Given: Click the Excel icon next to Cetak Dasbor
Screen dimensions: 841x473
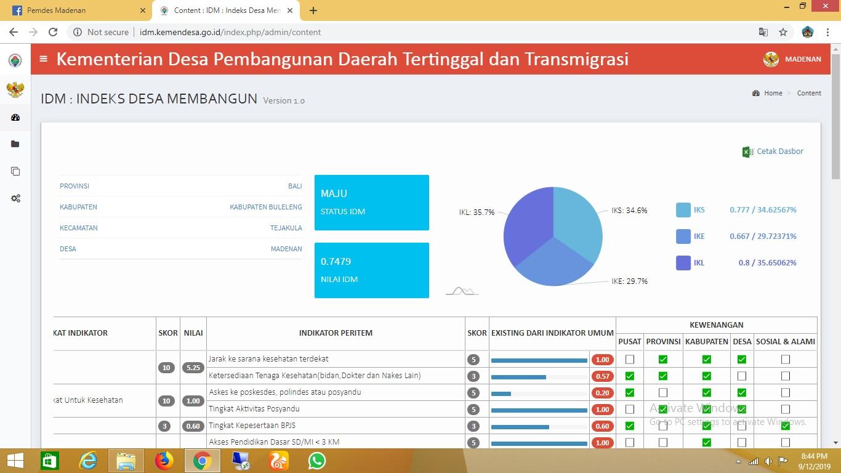Looking at the screenshot, I should click(x=747, y=151).
